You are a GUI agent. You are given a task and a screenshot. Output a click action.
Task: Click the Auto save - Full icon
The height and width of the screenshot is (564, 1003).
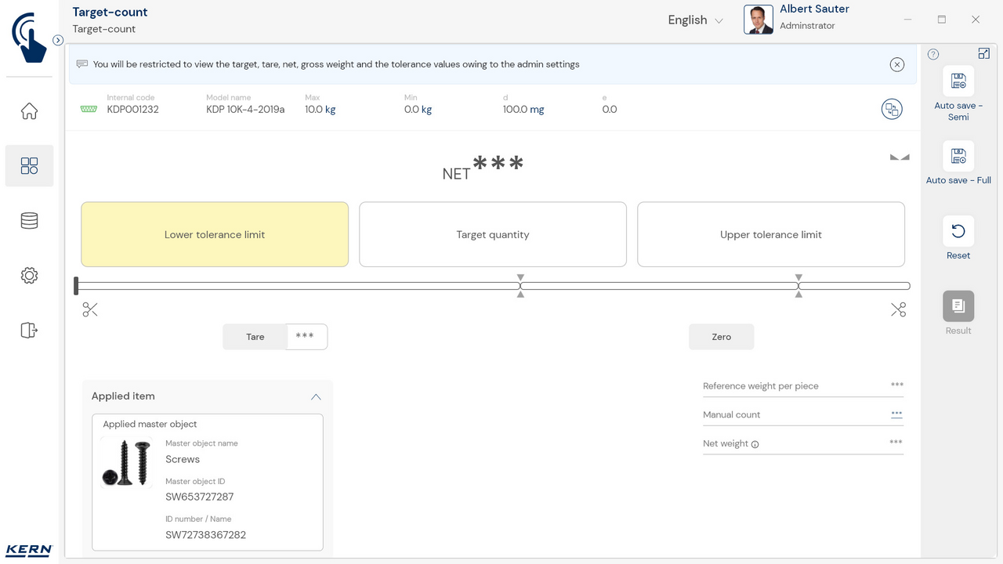pos(958,157)
